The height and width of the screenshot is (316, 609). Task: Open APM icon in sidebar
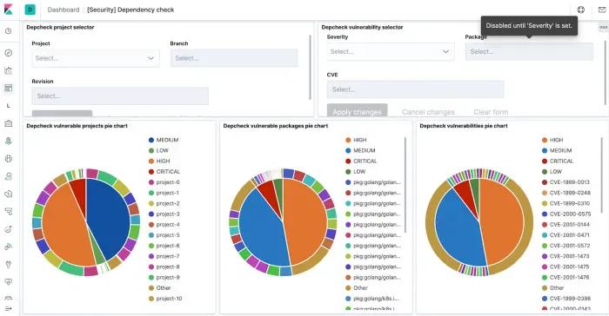8,212
